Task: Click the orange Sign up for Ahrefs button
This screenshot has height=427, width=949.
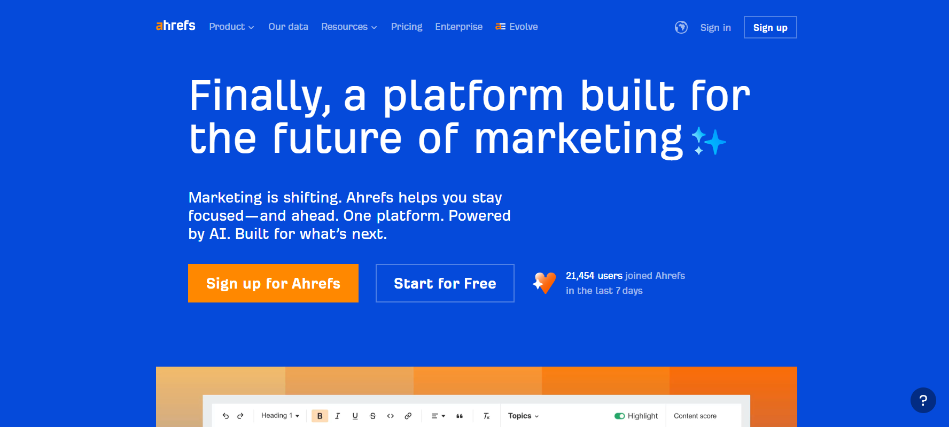Action: [273, 283]
